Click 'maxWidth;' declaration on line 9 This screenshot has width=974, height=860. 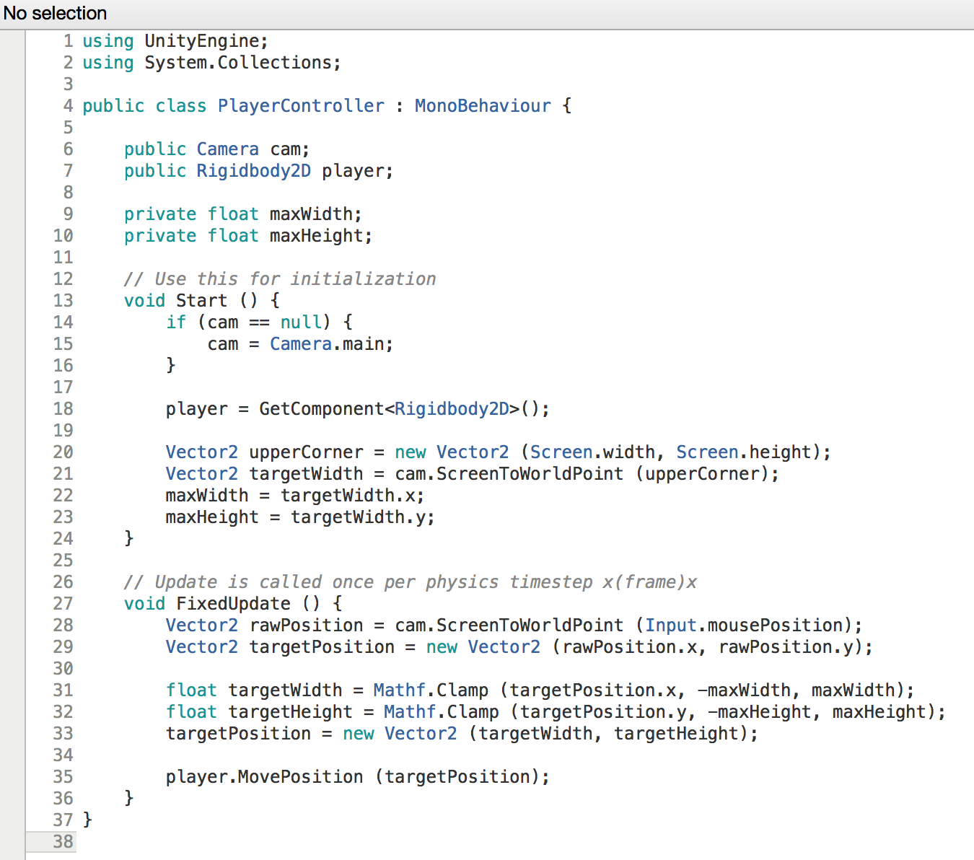[316, 214]
